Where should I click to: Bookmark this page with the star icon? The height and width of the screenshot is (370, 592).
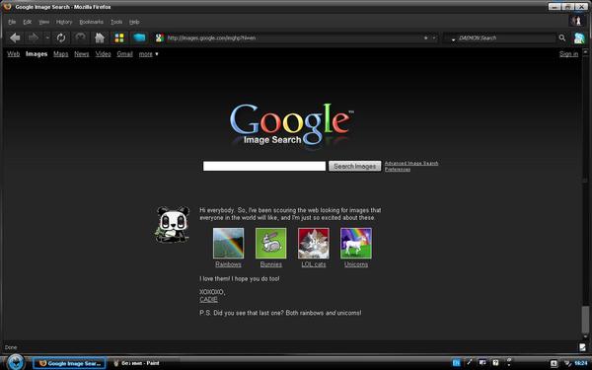click(x=426, y=38)
